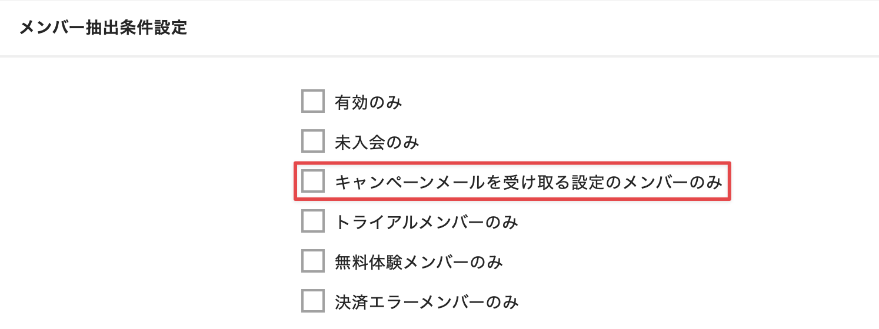Restrict extraction to trial members only
The width and height of the screenshot is (879, 329).
[312, 221]
